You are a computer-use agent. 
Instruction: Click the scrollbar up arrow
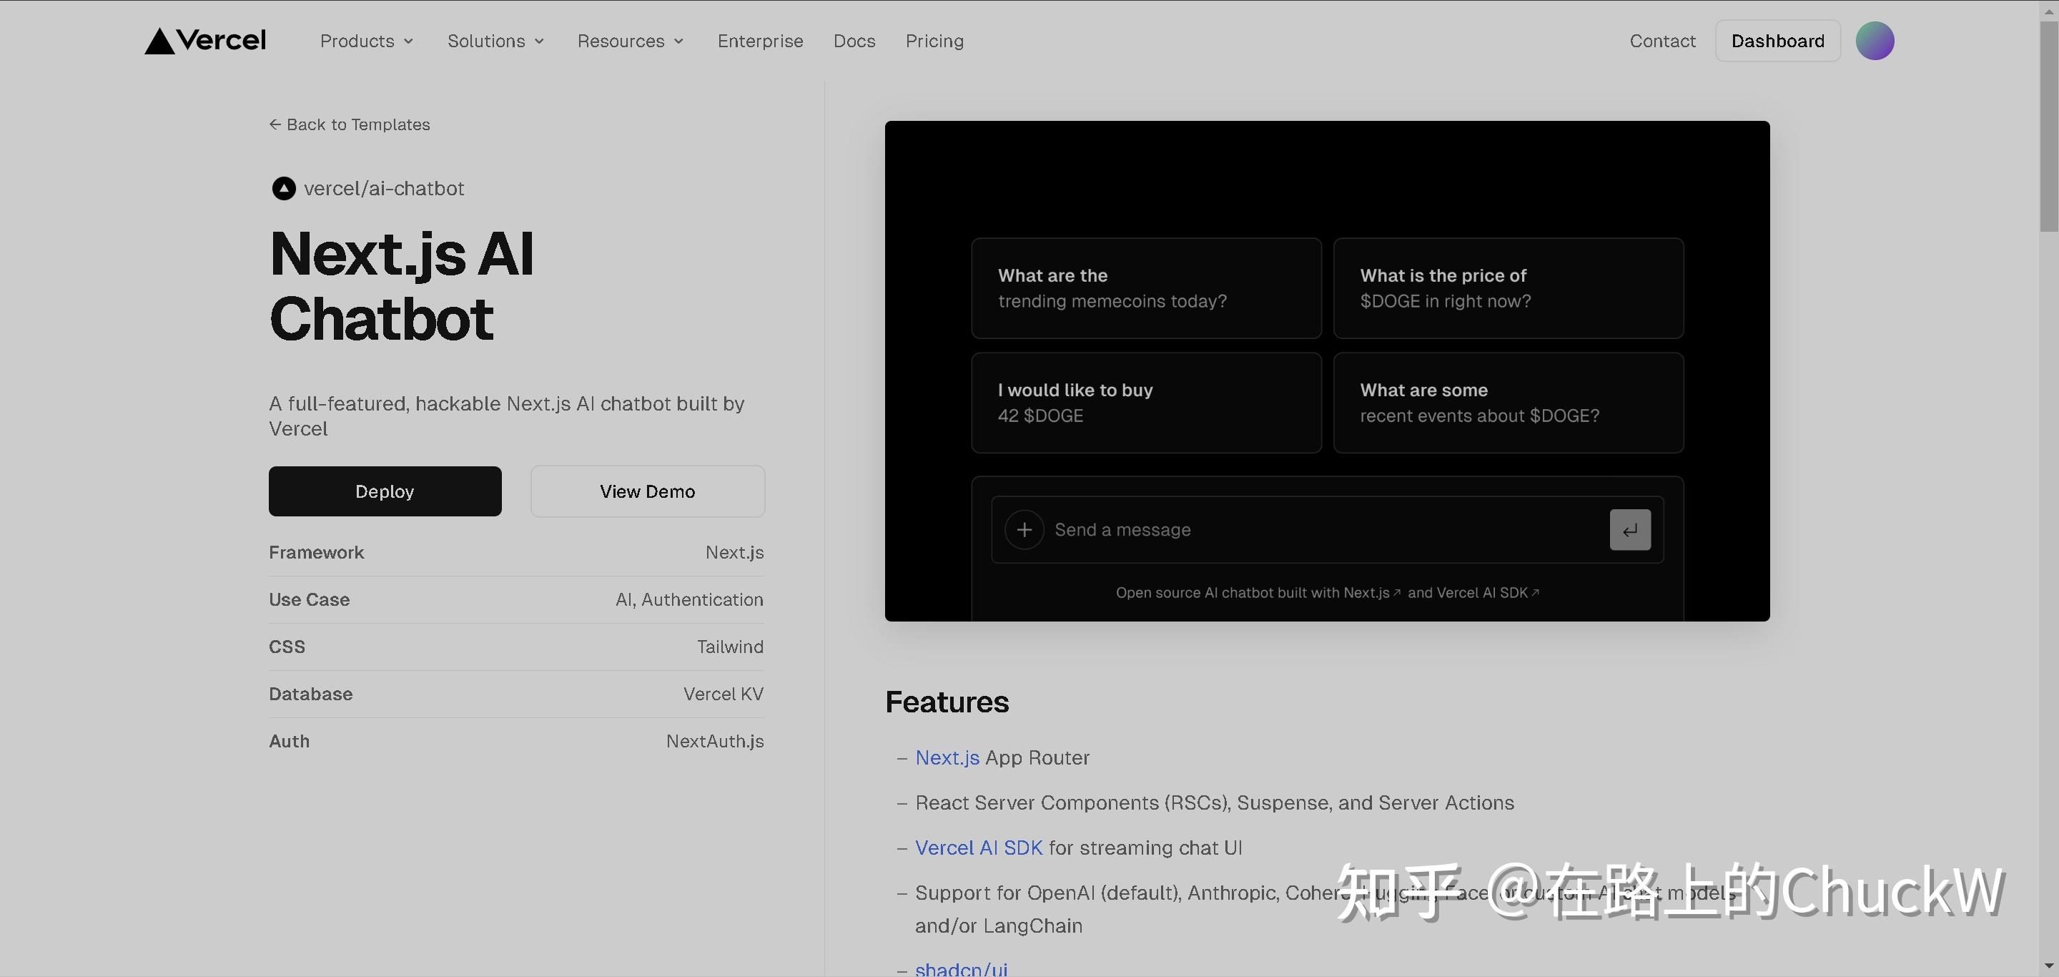pos(2050,9)
